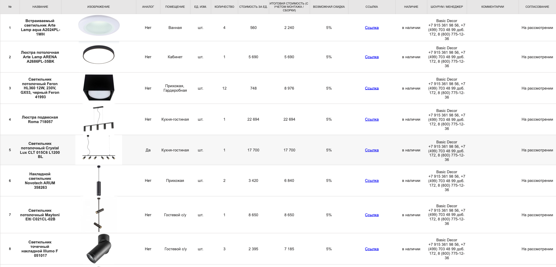Select the КОЛИЧЕСТВО column header
Viewport: 556px width, 267px height.
click(x=224, y=7)
